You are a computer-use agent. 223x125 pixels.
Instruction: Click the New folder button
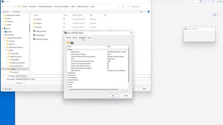(x=16, y=11)
